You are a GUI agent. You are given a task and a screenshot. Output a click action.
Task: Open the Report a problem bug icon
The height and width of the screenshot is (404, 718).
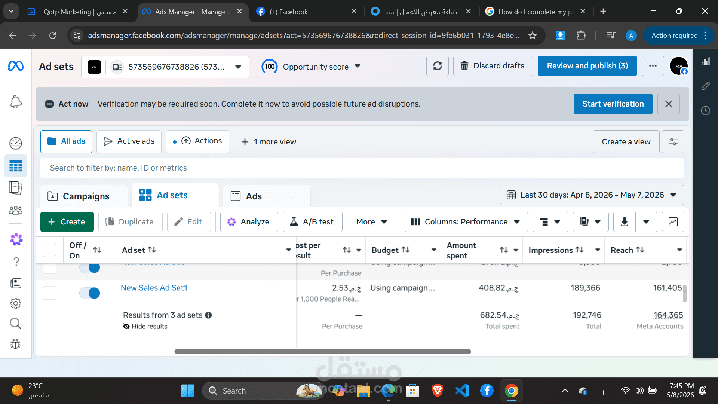[16, 344]
